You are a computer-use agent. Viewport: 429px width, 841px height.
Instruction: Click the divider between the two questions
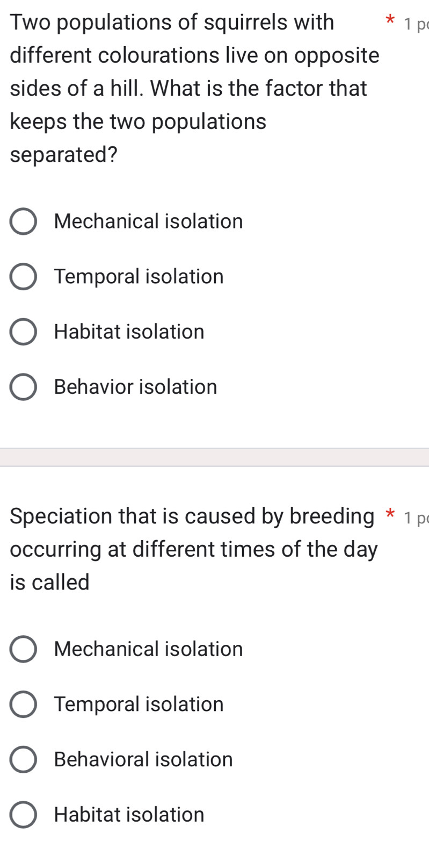(x=214, y=456)
